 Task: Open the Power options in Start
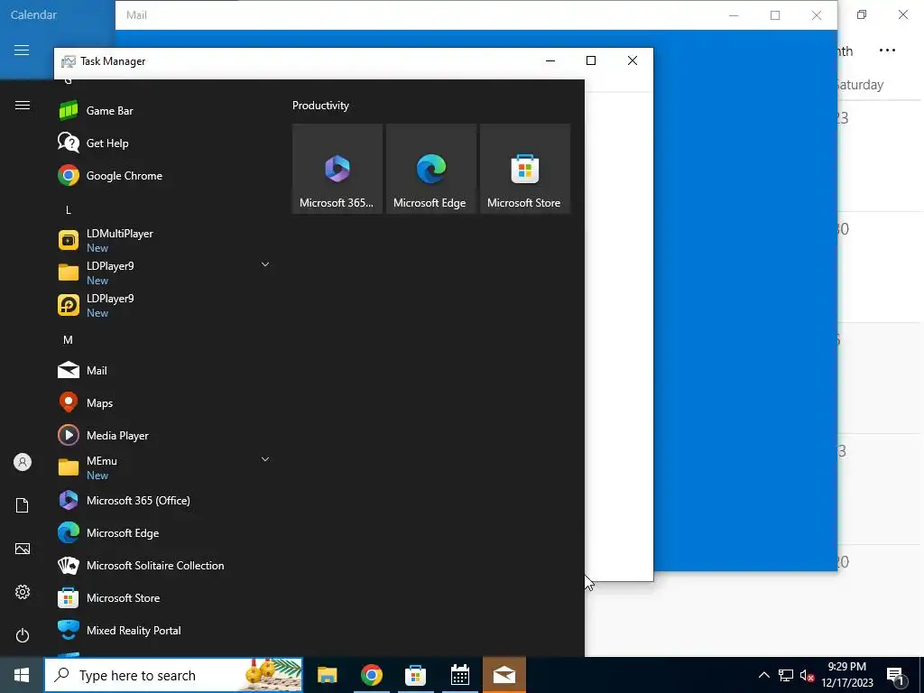coord(23,635)
